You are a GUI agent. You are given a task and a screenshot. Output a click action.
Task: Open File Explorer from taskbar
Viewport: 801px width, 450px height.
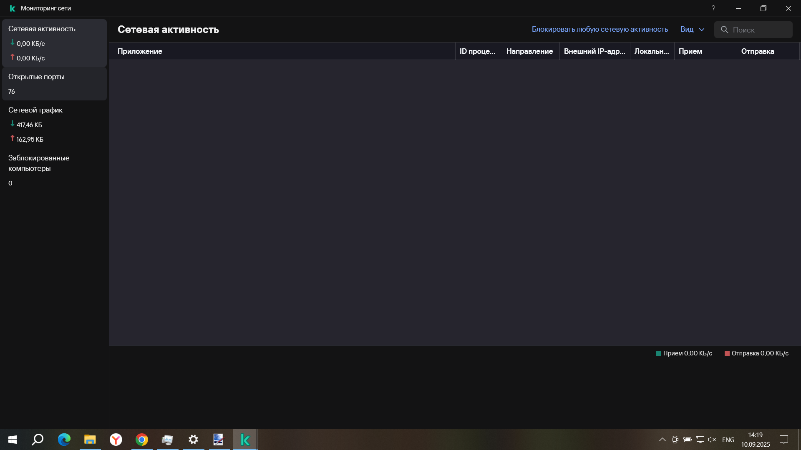[90, 440]
